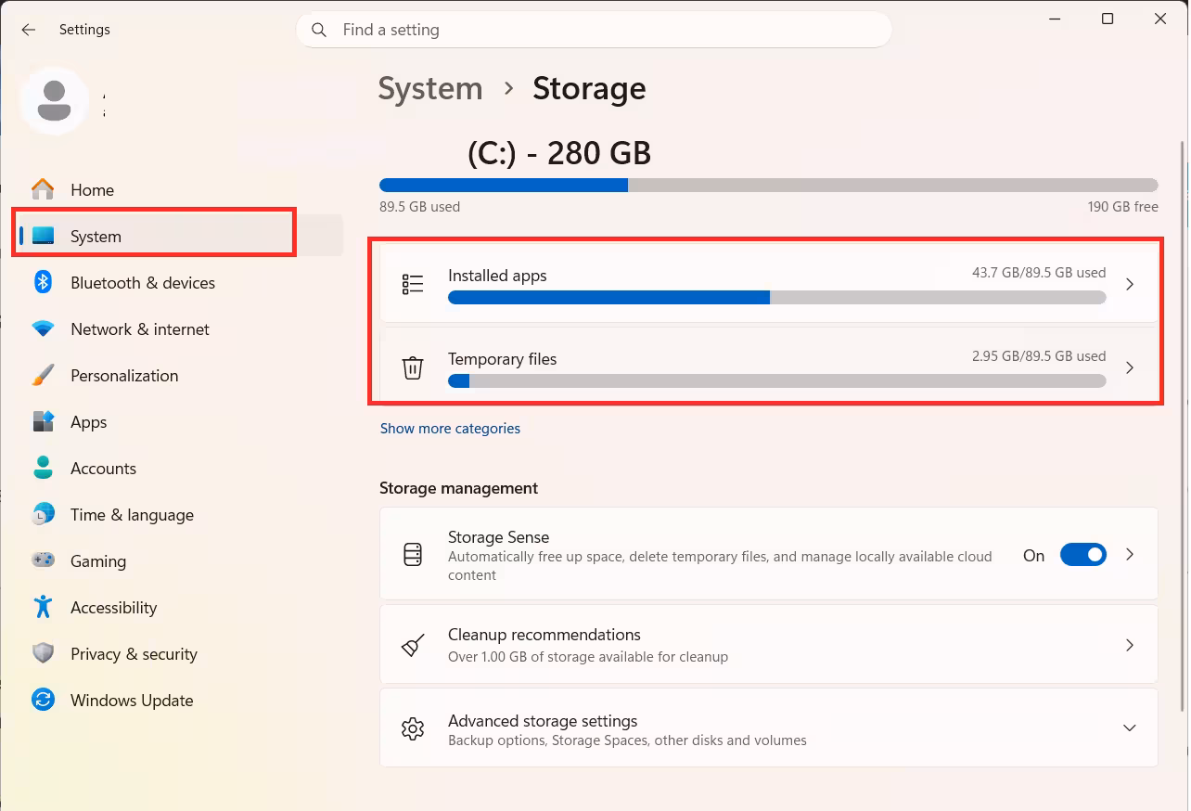The width and height of the screenshot is (1191, 811).
Task: Click the Accessibility figure icon
Action: point(43,607)
